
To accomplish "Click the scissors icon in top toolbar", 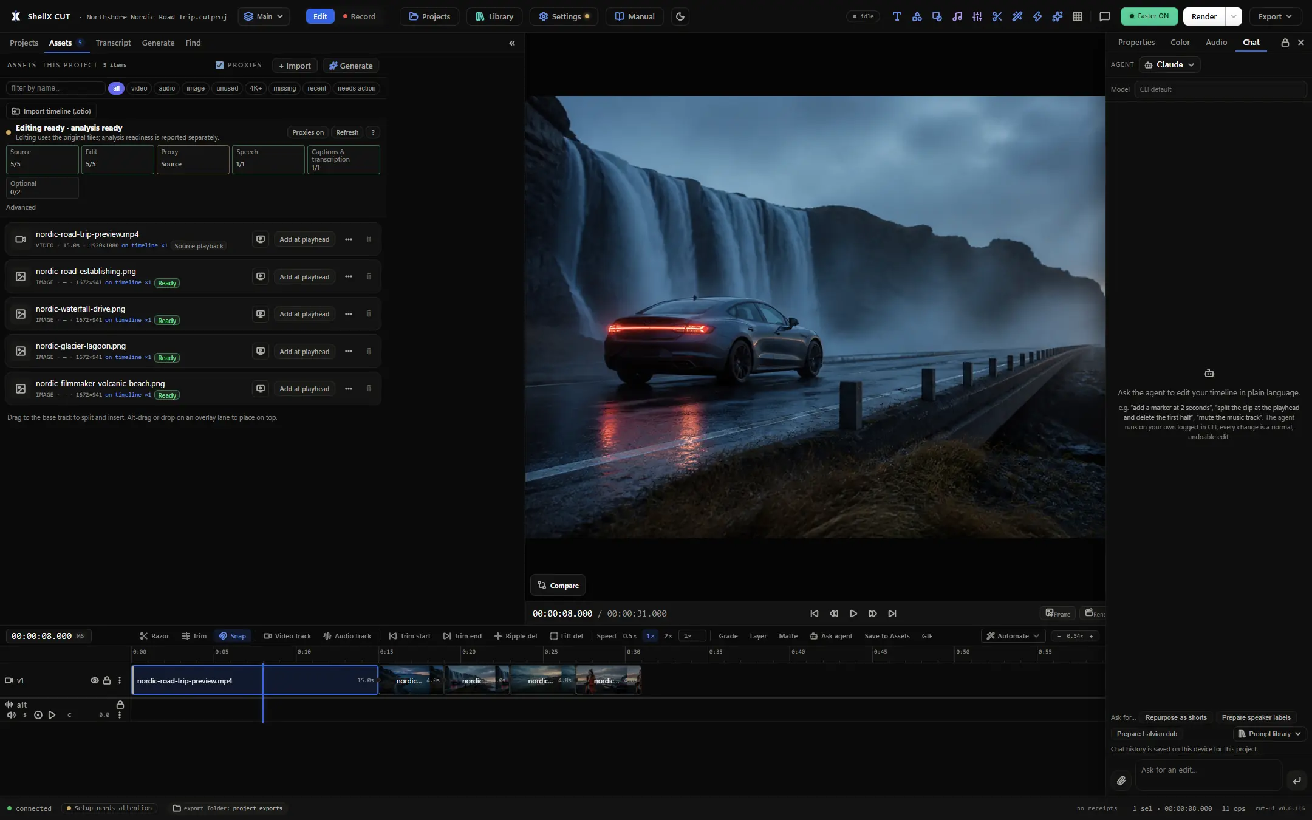I will [x=997, y=16].
